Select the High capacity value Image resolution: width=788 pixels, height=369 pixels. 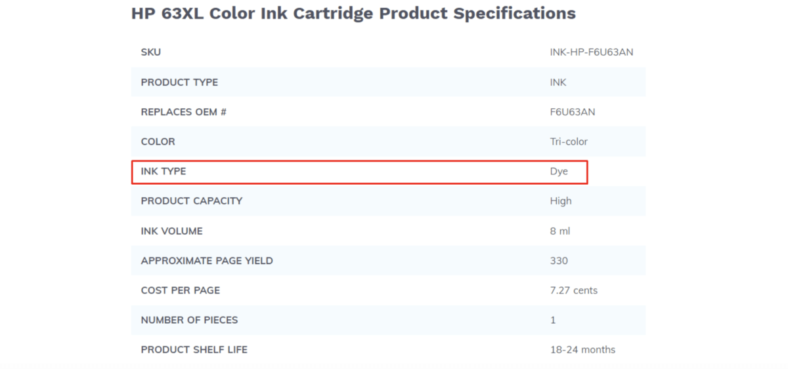pos(561,201)
